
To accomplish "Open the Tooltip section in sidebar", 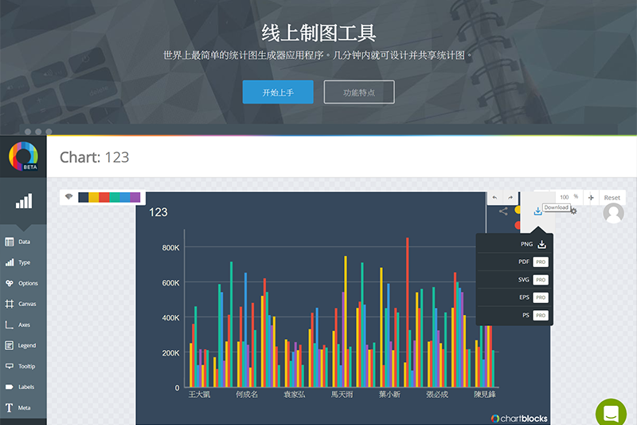I will pos(23,366).
